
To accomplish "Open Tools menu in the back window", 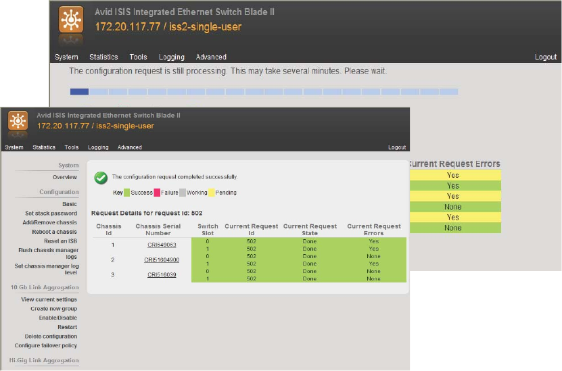I will click(x=138, y=57).
